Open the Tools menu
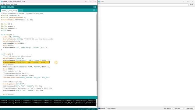This screenshot has width=195, height=110. point(12,4)
